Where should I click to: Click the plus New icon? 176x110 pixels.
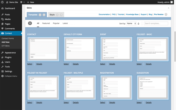pos(28,2)
